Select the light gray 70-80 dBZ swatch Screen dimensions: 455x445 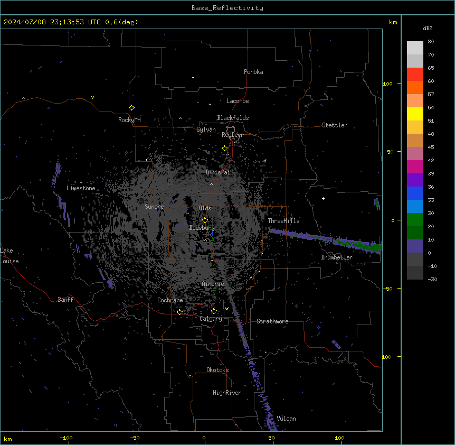point(415,48)
